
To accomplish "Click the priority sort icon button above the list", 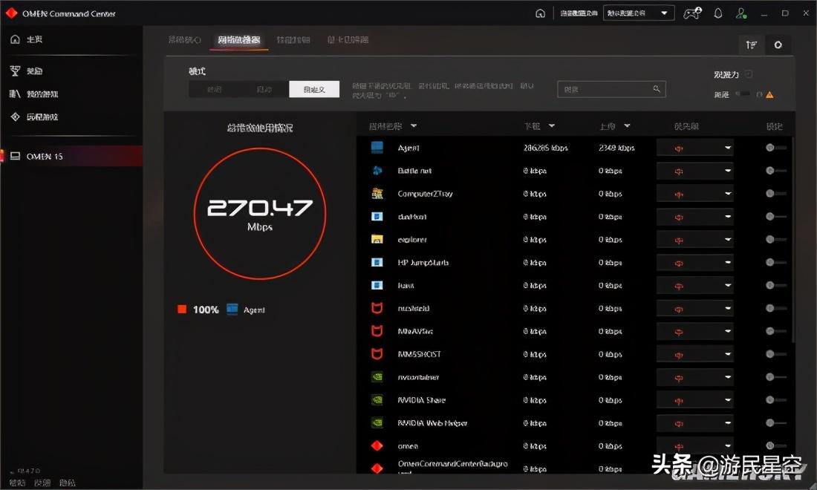I will 752,45.
